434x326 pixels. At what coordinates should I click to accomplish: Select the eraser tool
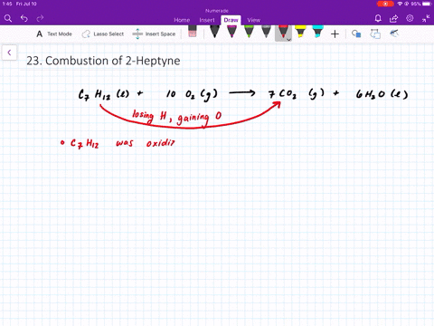(192, 32)
